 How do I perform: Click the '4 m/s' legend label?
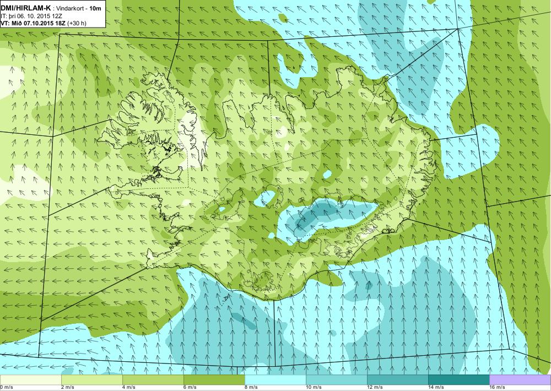pyautogui.click(x=128, y=388)
